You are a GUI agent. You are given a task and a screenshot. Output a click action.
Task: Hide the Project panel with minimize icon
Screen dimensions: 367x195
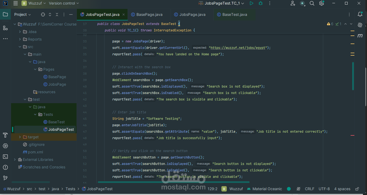(71, 15)
